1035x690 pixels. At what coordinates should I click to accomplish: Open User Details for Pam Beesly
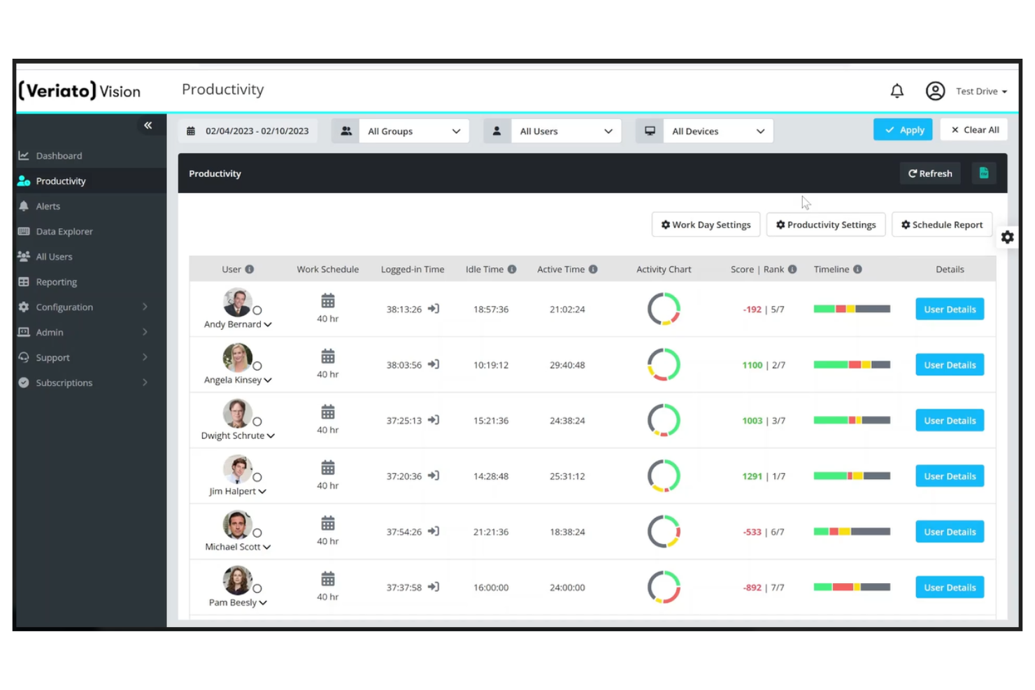950,587
